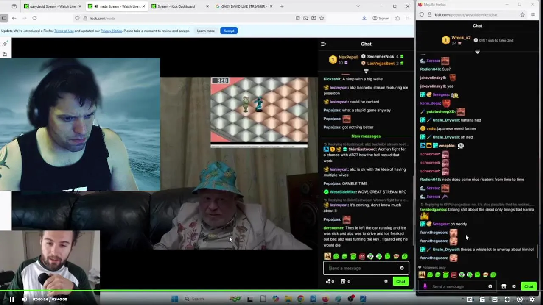Image resolution: width=543 pixels, height=305 pixels.
Task: Pause the video playback
Action: coord(12,299)
